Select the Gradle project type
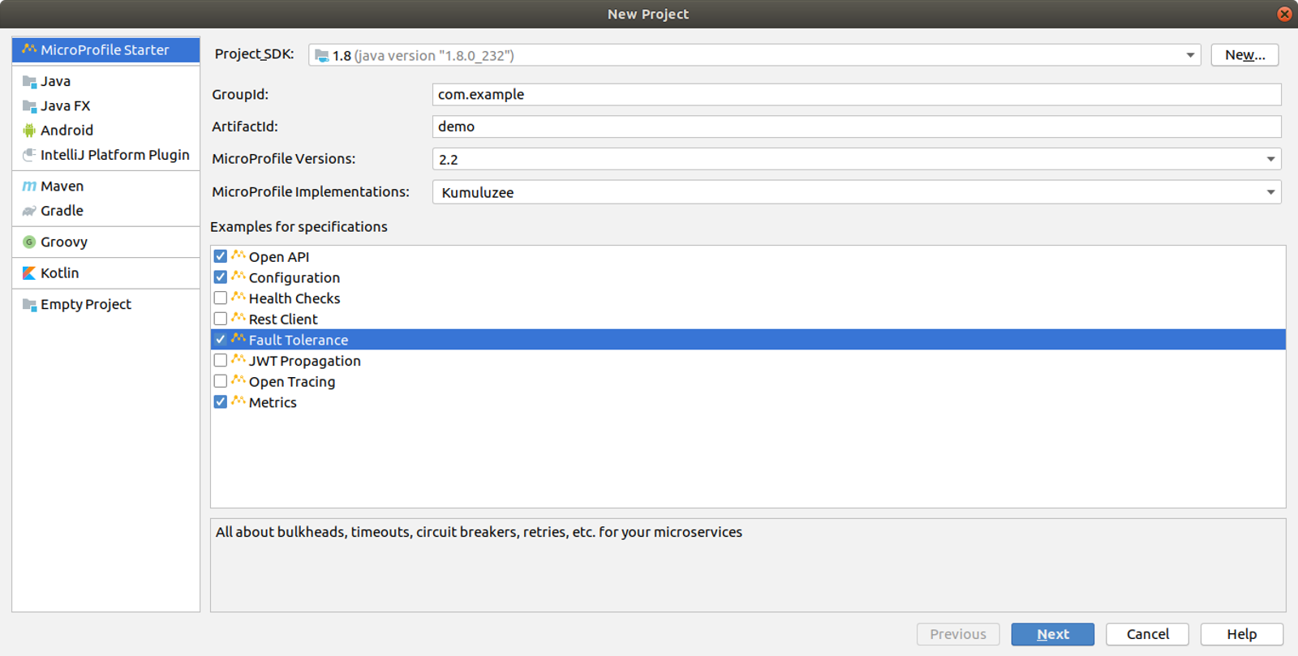This screenshot has width=1298, height=656. click(x=106, y=211)
